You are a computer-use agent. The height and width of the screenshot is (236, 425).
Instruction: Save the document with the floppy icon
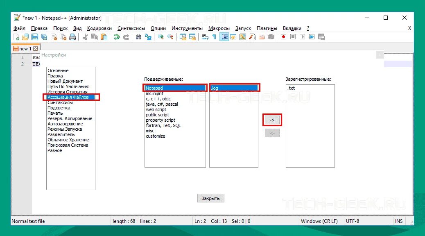[x=35, y=37]
